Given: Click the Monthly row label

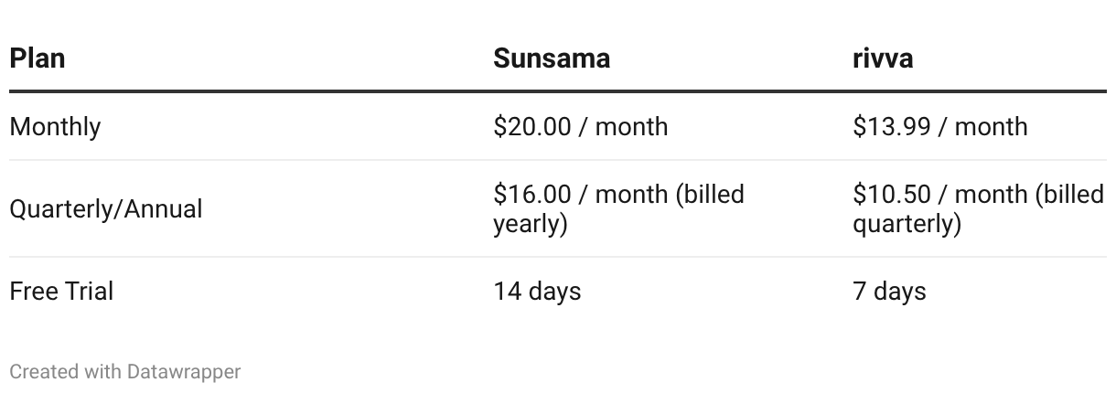Looking at the screenshot, I should click(x=55, y=126).
